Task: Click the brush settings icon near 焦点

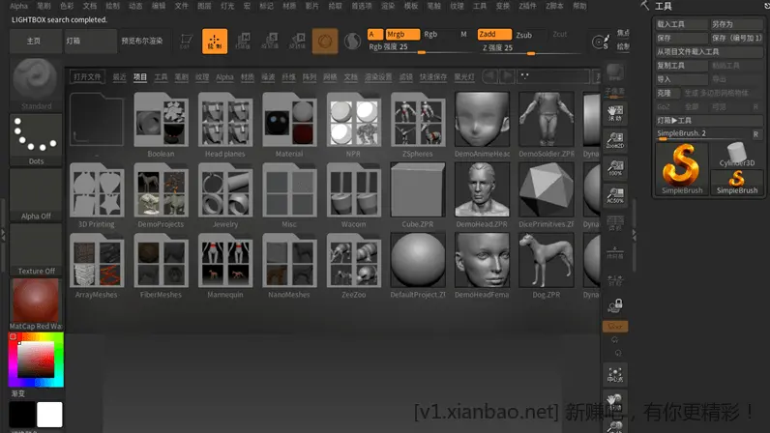Action: 600,42
